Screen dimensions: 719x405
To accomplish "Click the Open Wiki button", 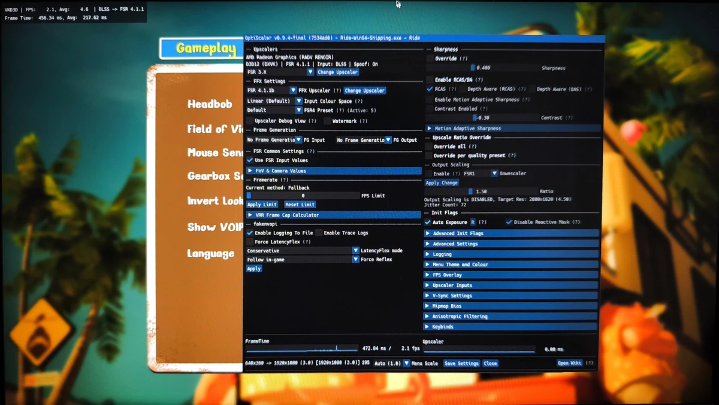I will 569,363.
